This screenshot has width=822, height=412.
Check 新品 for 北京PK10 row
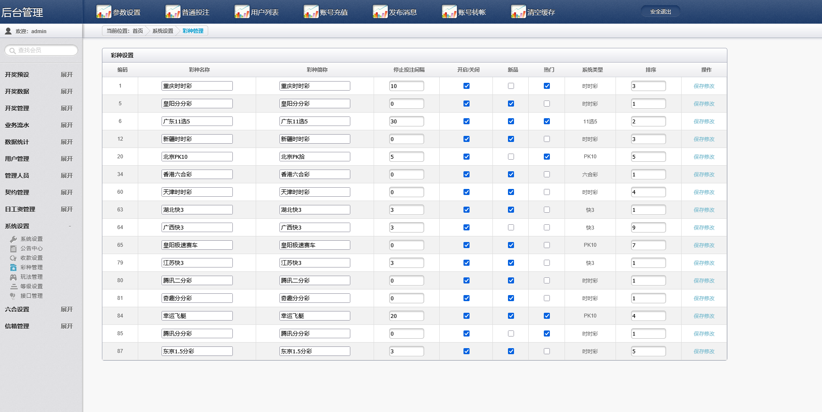coord(511,157)
